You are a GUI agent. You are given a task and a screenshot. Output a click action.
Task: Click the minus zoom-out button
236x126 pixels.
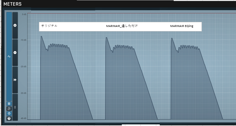click(15, 53)
